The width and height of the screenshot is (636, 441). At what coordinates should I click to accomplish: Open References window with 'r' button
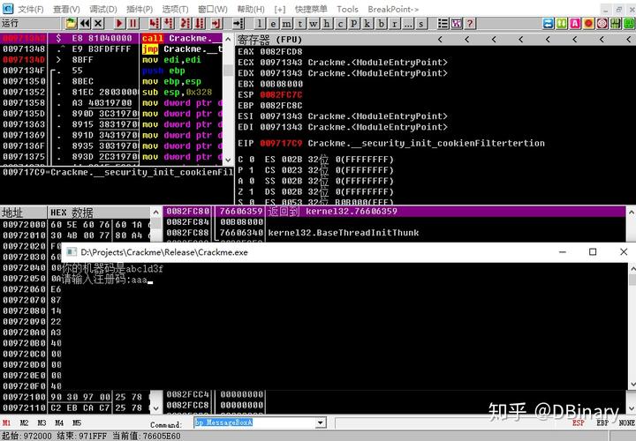pyautogui.click(x=394, y=24)
